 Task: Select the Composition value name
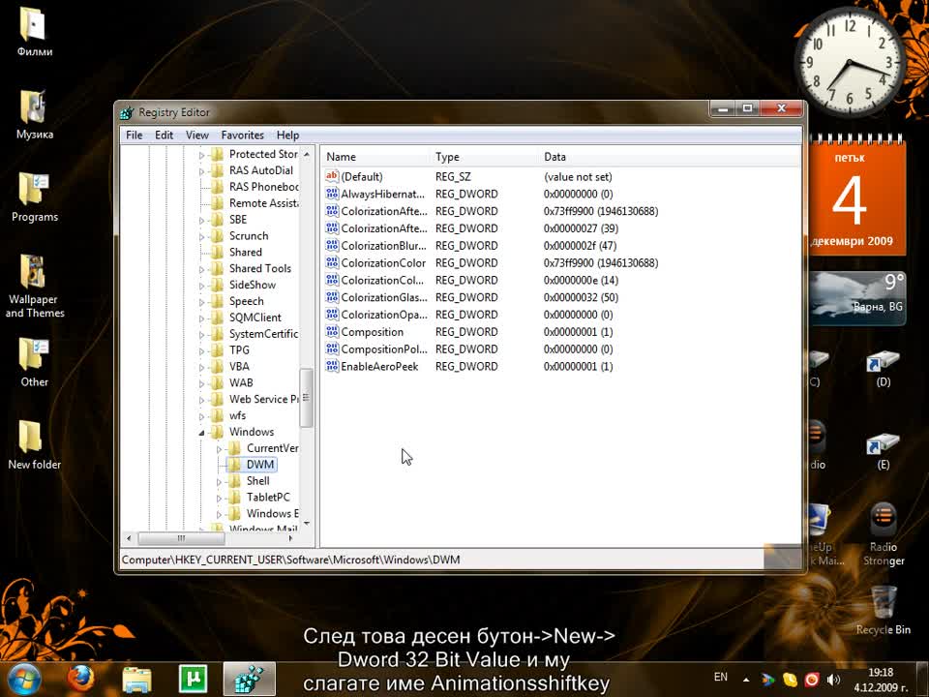pos(372,332)
